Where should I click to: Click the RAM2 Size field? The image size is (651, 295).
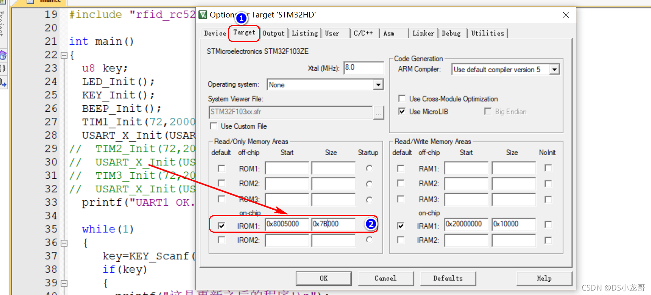(x=514, y=184)
